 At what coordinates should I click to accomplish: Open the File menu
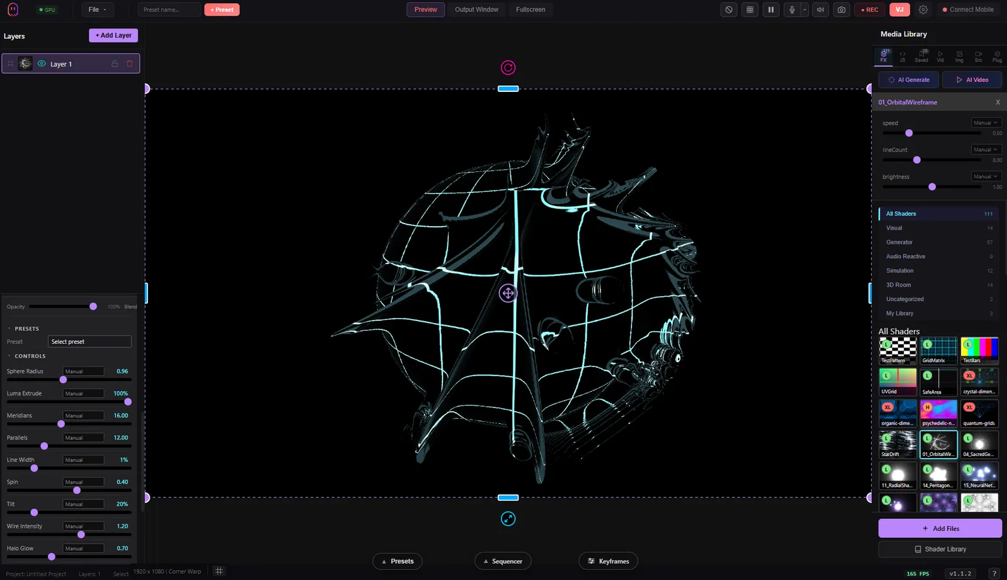98,9
